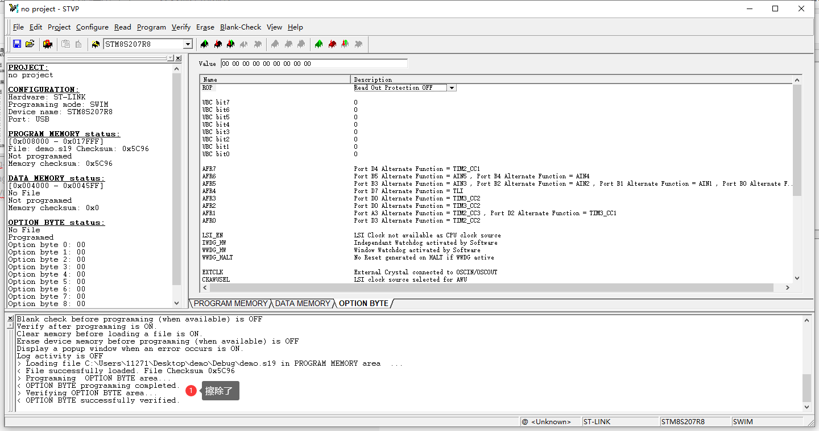Click output log scrollbar up arrow
819x431 pixels.
tap(806, 320)
